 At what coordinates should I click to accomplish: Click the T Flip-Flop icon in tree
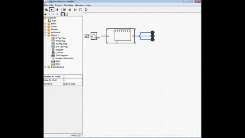53,41
